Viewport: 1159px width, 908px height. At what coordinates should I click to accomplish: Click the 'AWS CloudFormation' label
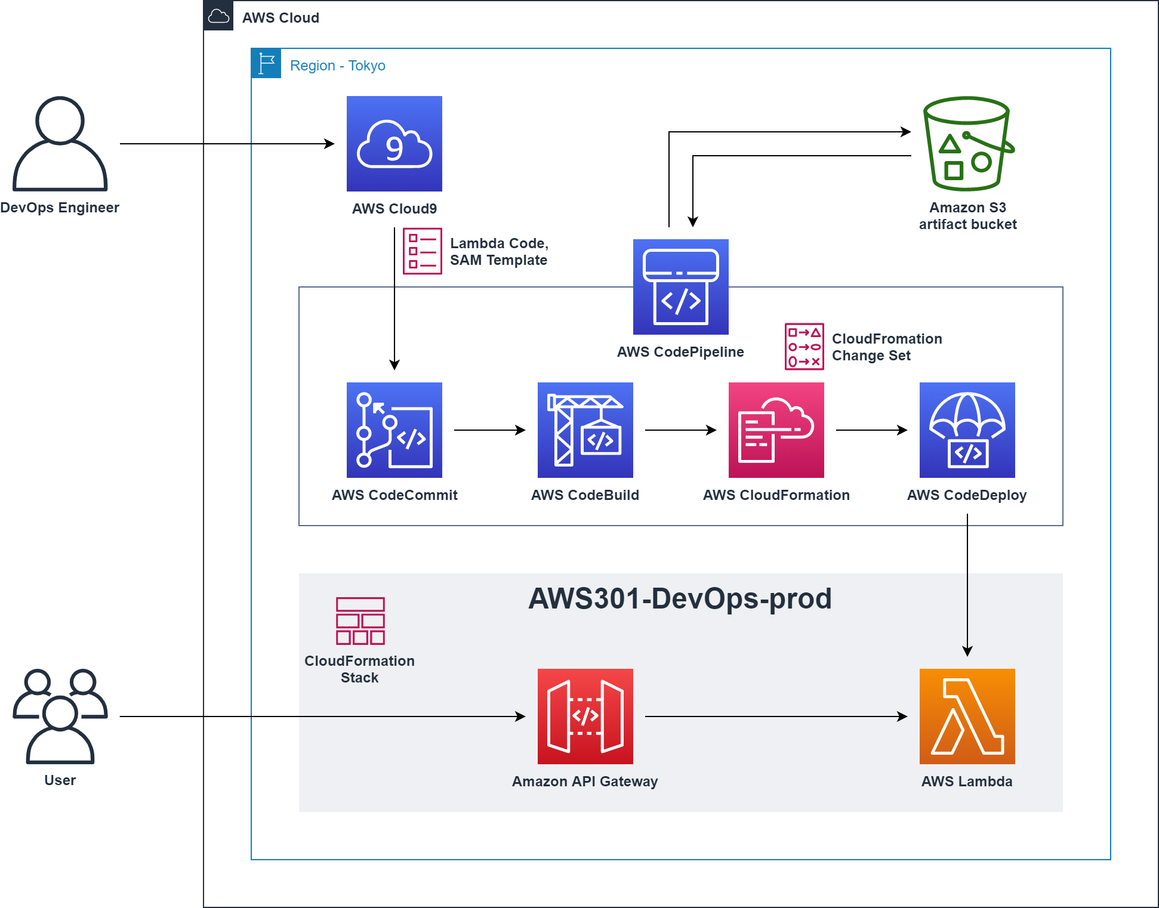776,495
